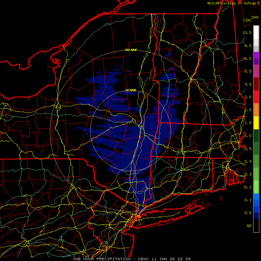261x261 pixels.
Task: Click the 5.0 legend value
Action: point(248,71)
